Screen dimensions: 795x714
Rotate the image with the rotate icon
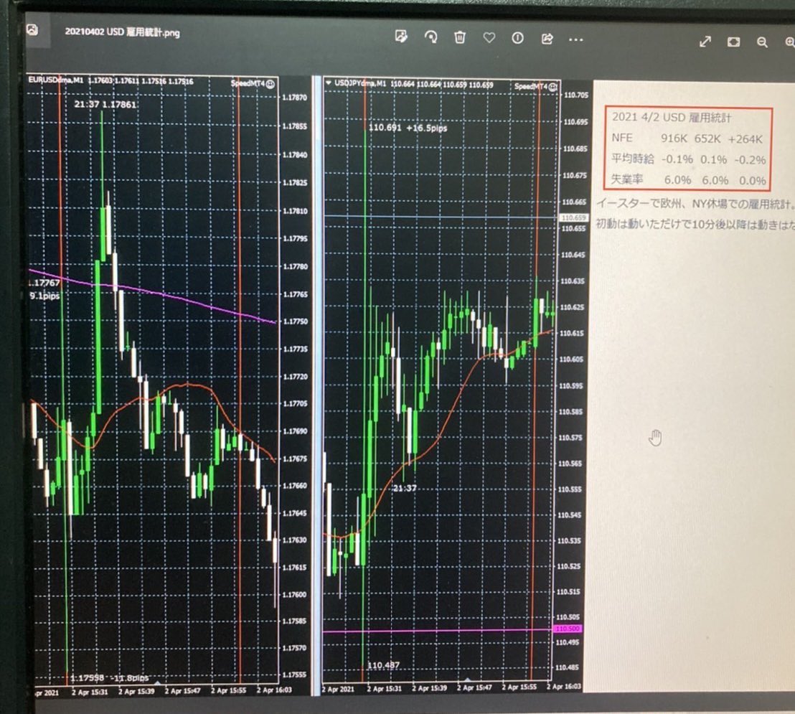(431, 37)
